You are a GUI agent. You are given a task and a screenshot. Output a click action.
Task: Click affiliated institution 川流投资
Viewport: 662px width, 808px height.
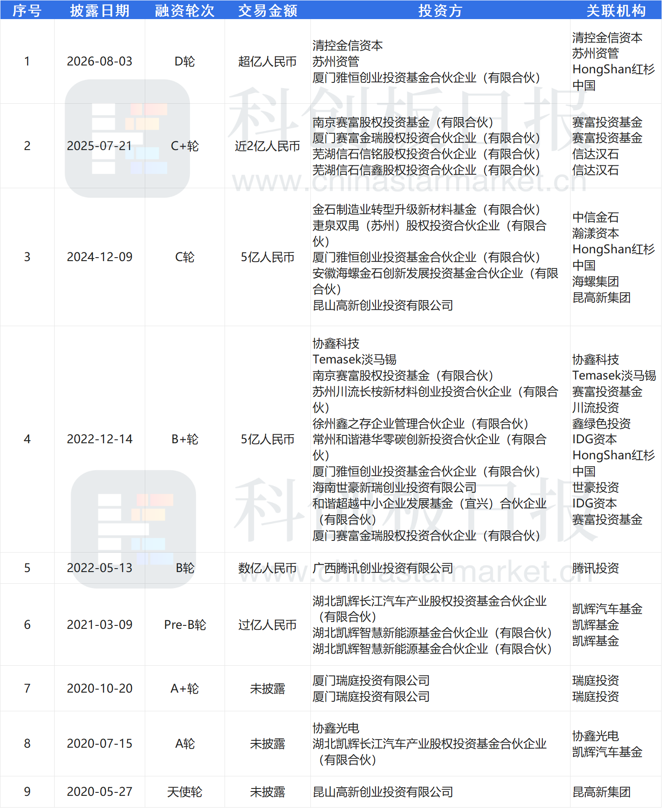tap(596, 407)
